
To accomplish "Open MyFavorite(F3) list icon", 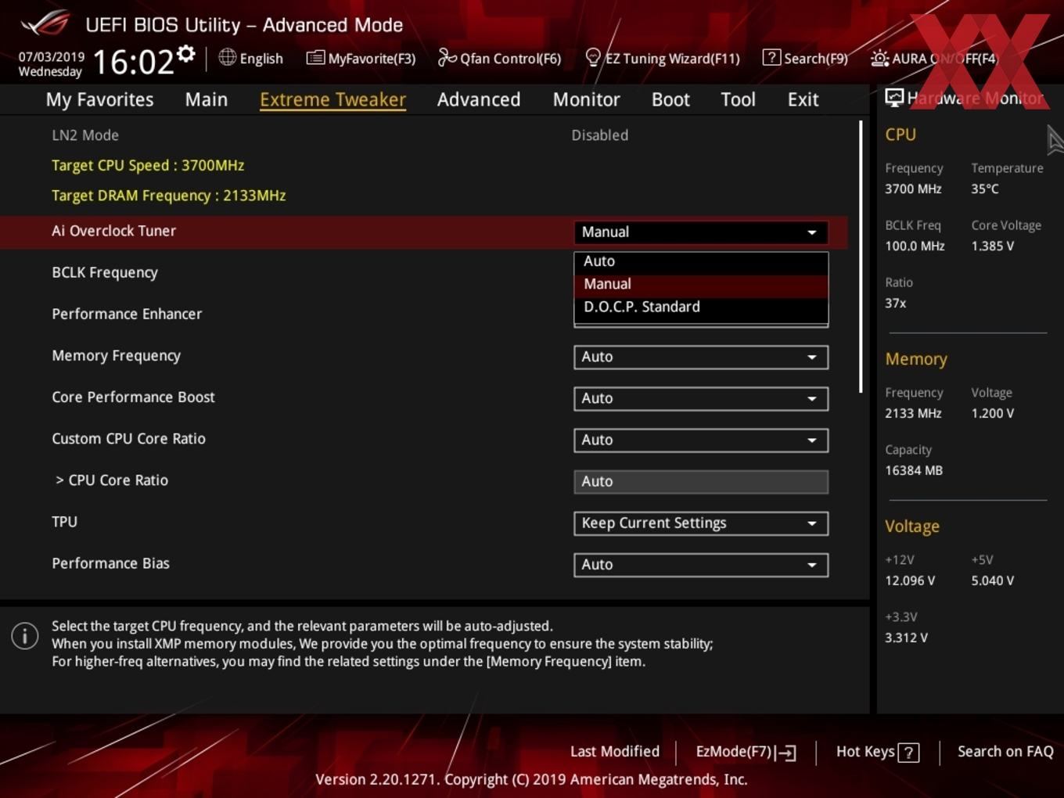I will [x=315, y=57].
